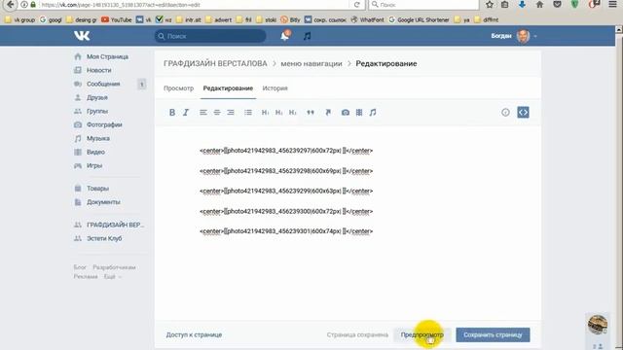This screenshot has height=350, width=623.
Task: Apply H1 heading style
Action: [x=265, y=113]
